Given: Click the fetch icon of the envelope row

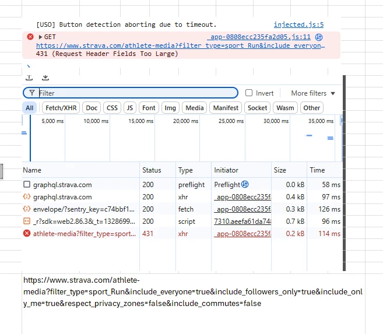Looking at the screenshot, I should pos(27,209).
